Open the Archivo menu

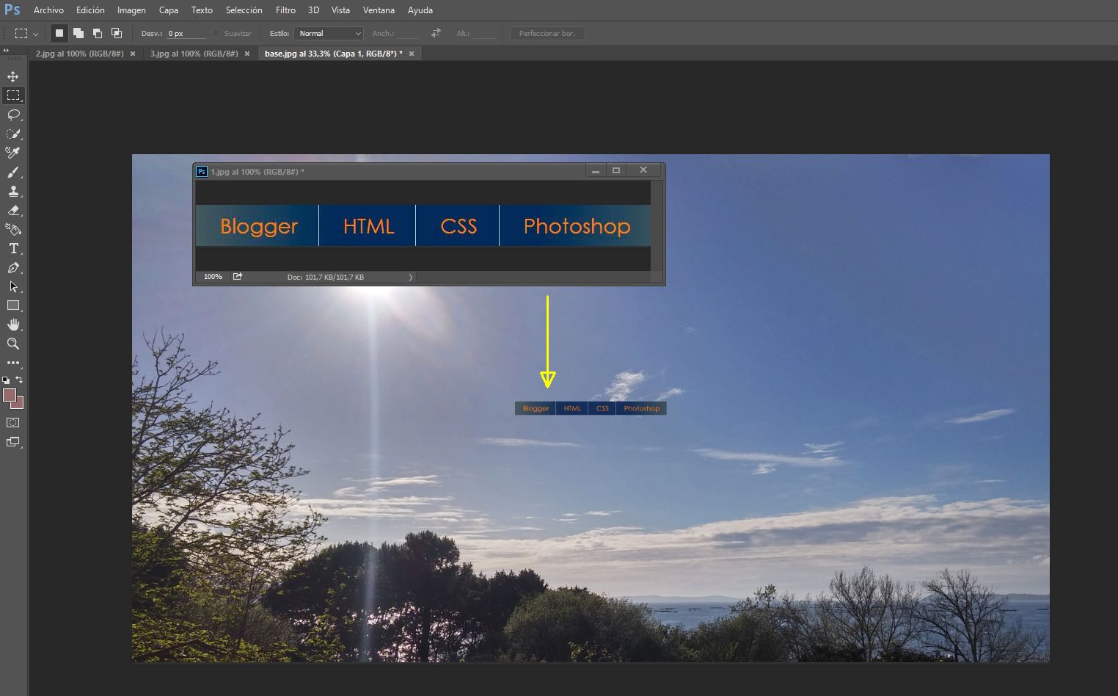click(x=48, y=10)
